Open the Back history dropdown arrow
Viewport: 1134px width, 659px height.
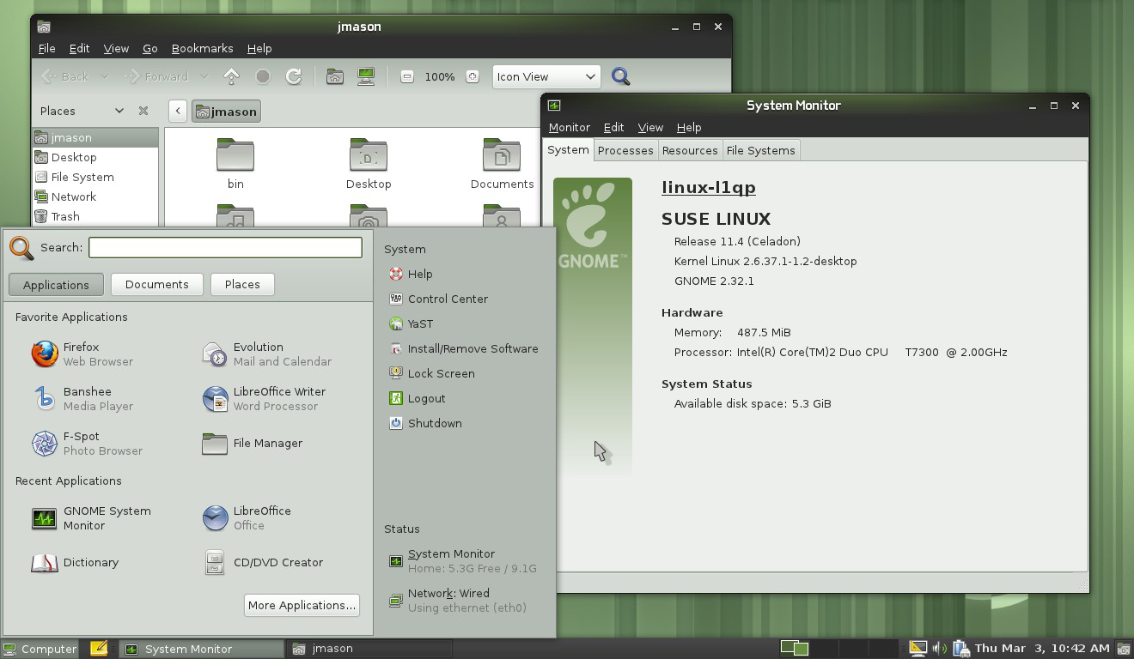pos(105,76)
